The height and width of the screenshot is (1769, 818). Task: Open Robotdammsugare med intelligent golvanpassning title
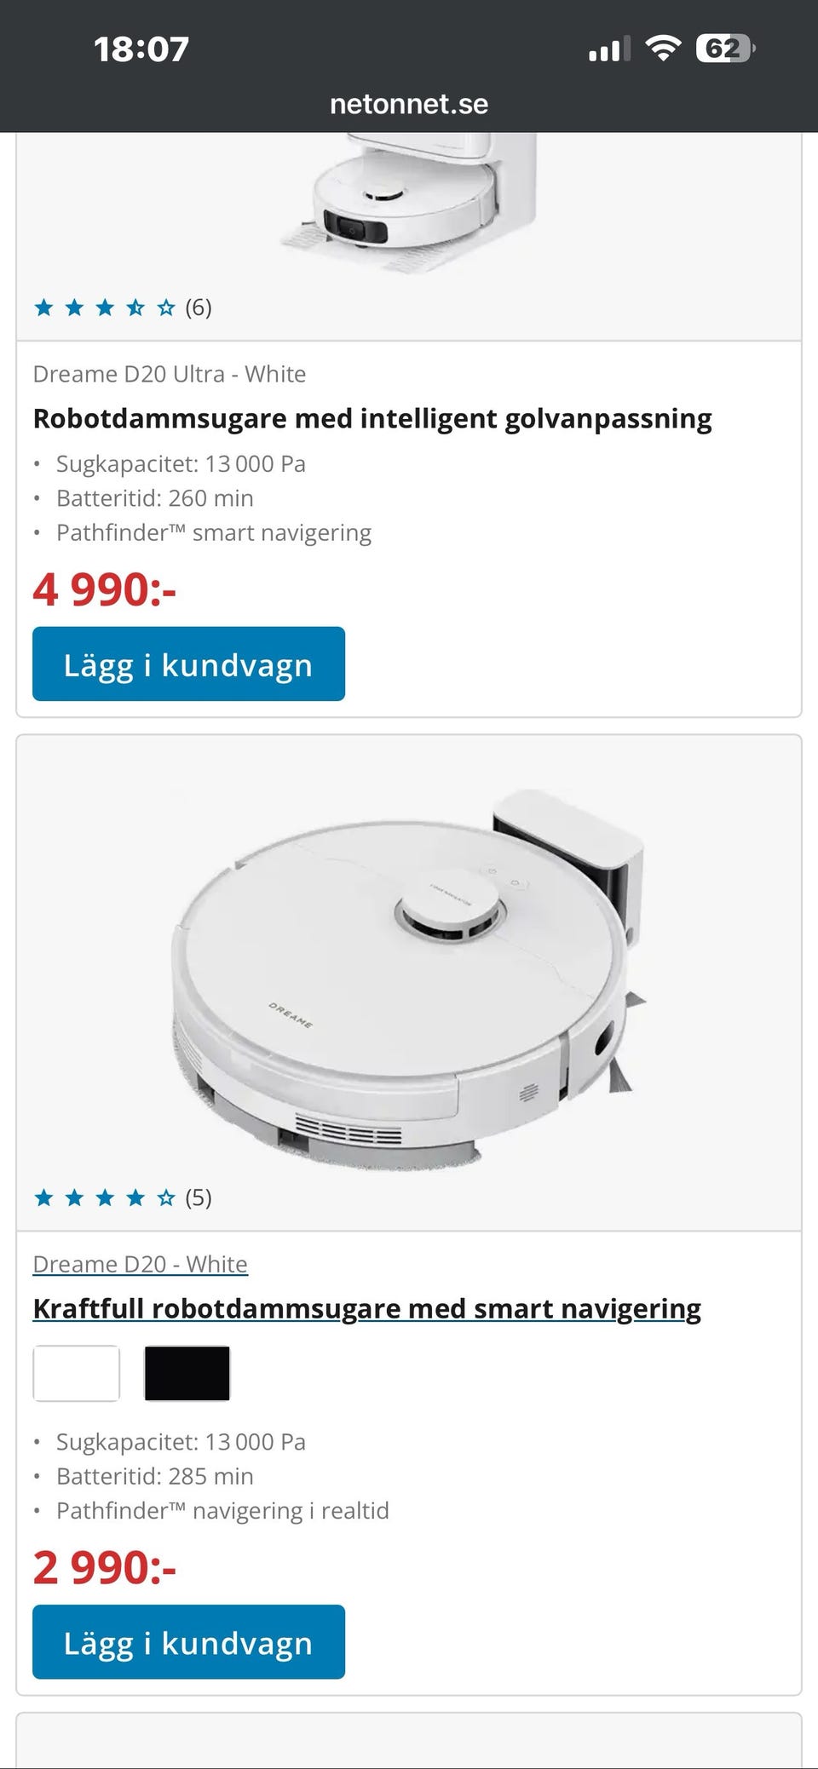(372, 418)
